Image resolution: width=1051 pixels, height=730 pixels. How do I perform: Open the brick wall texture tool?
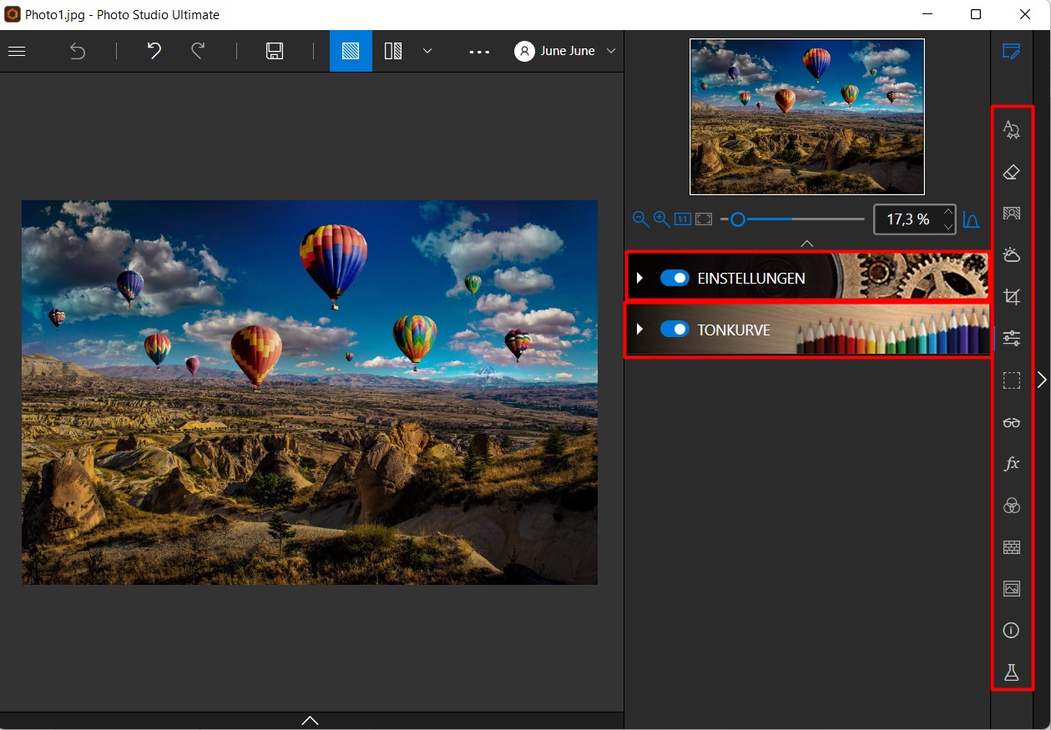coord(1011,547)
